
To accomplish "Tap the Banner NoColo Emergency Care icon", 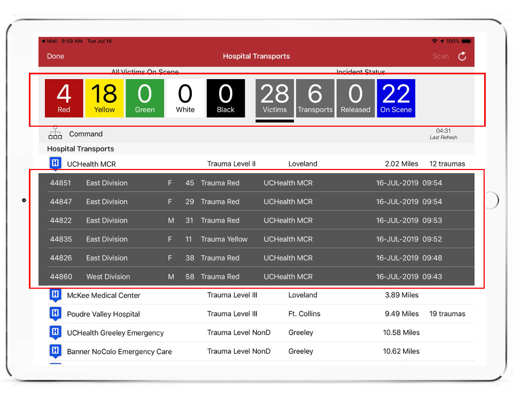I will click(x=55, y=351).
